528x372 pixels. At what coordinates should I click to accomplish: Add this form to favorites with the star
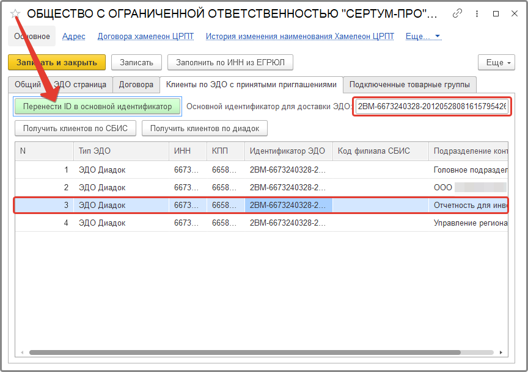click(x=15, y=14)
